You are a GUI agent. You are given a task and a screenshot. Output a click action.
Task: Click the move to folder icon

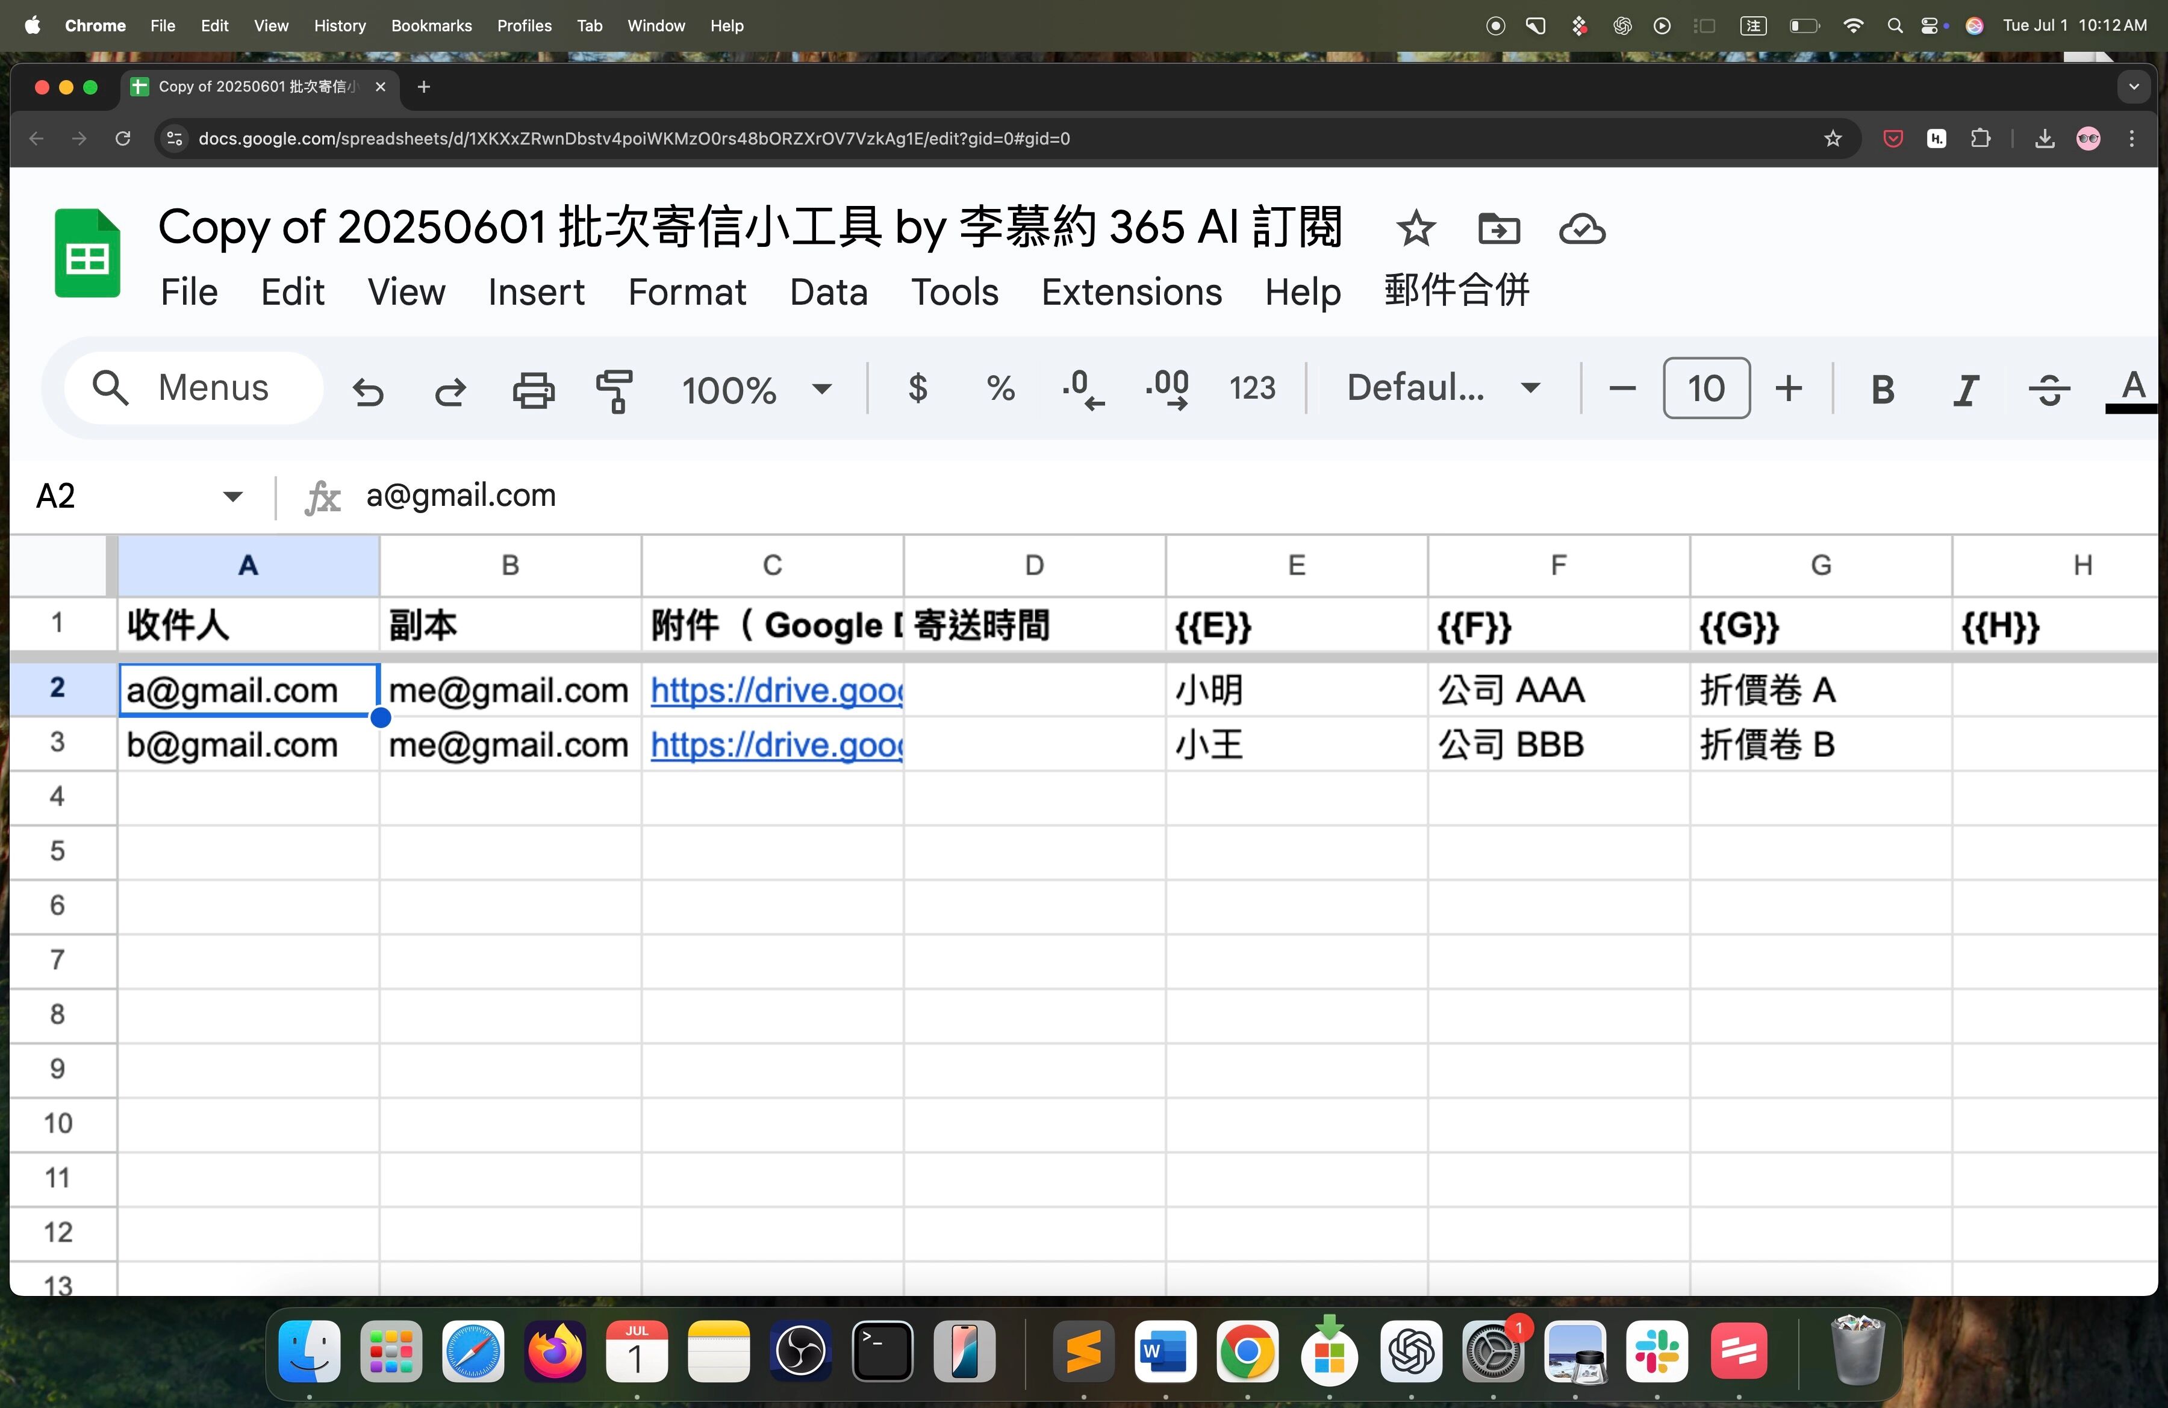click(1498, 229)
